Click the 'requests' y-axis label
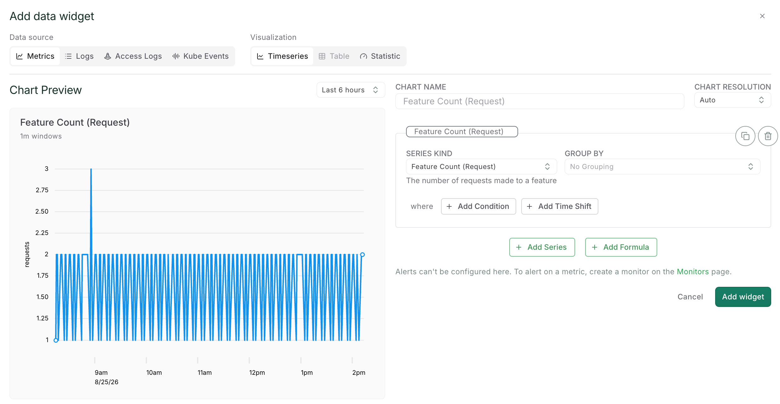 coord(27,254)
